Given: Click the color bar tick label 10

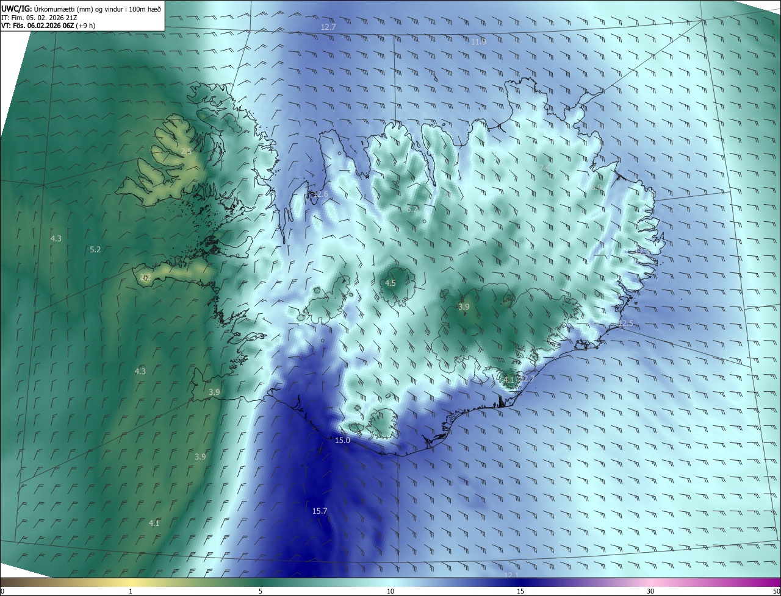Looking at the screenshot, I should (x=390, y=591).
